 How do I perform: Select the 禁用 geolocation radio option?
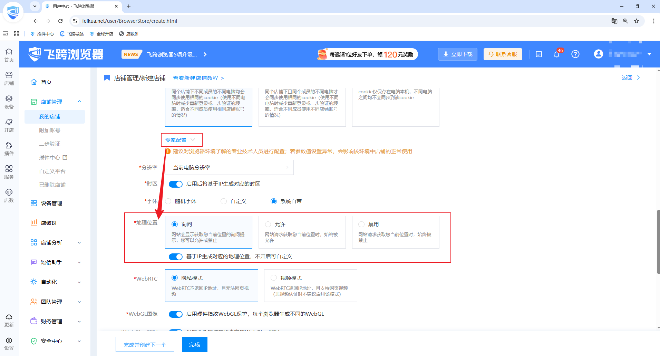(x=361, y=224)
